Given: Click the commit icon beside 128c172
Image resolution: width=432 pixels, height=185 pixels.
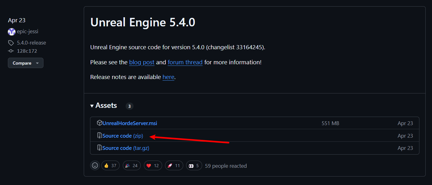Looking at the screenshot, I should (11, 51).
